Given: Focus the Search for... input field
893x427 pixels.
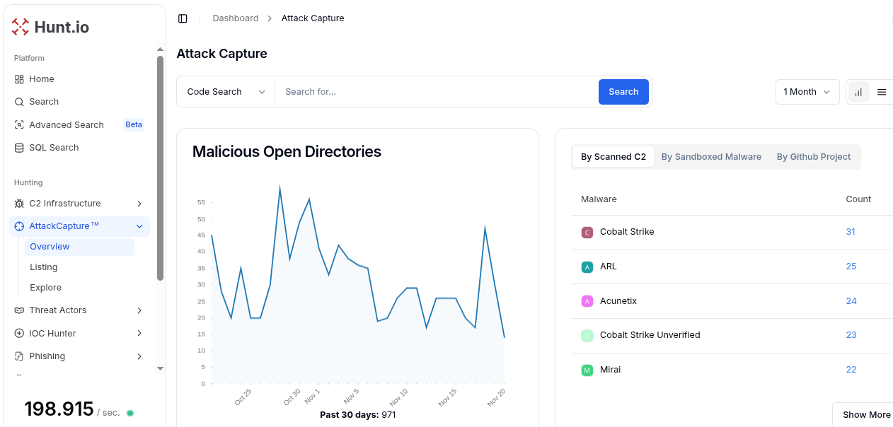Looking at the screenshot, I should point(437,92).
